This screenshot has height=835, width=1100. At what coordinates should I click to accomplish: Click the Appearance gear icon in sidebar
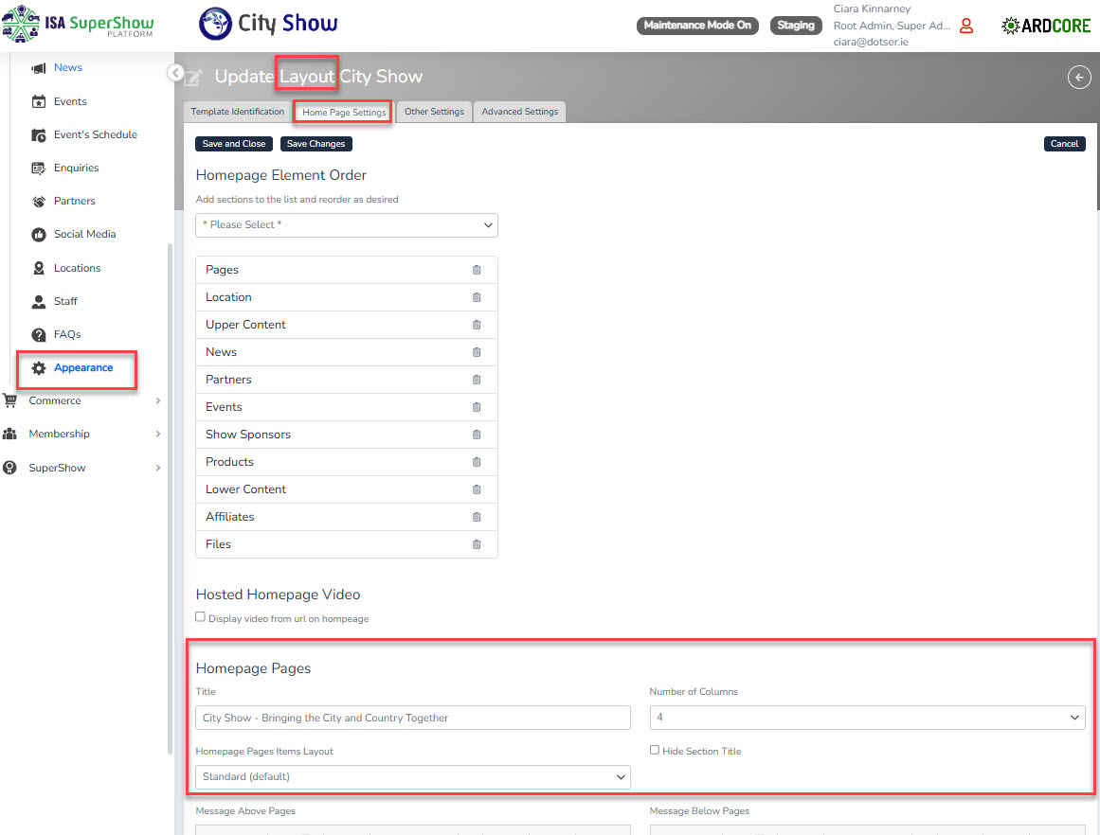(x=39, y=368)
